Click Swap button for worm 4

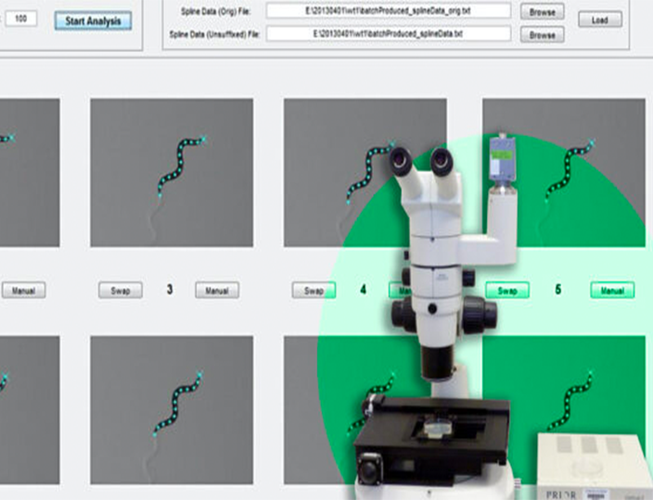pyautogui.click(x=314, y=290)
